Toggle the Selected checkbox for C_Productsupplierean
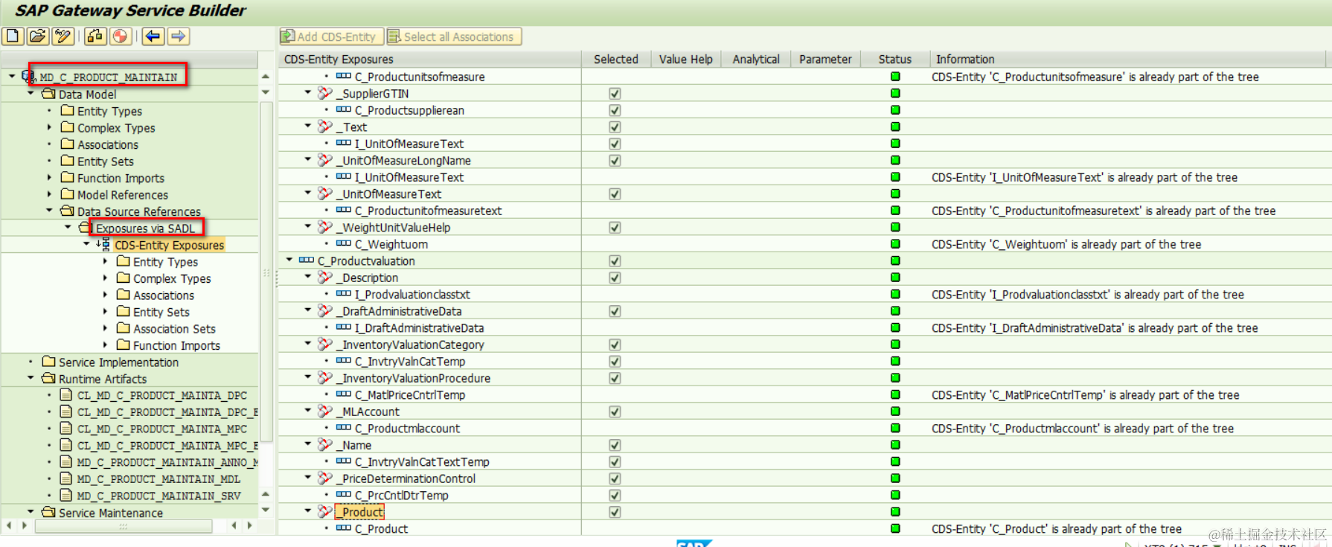 (x=615, y=110)
